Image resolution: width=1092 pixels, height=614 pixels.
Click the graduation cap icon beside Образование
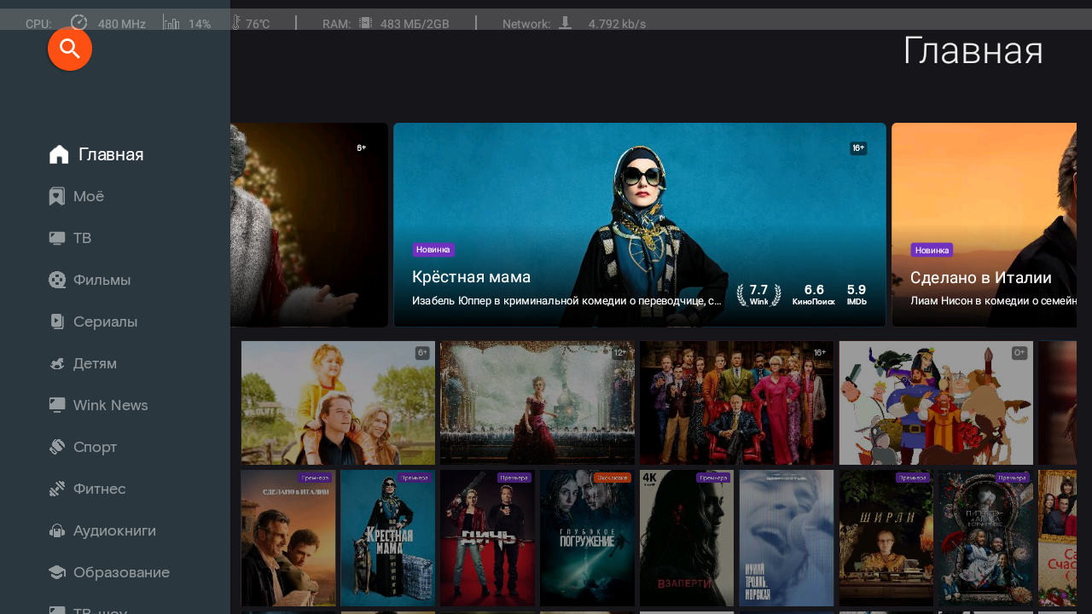coord(57,572)
